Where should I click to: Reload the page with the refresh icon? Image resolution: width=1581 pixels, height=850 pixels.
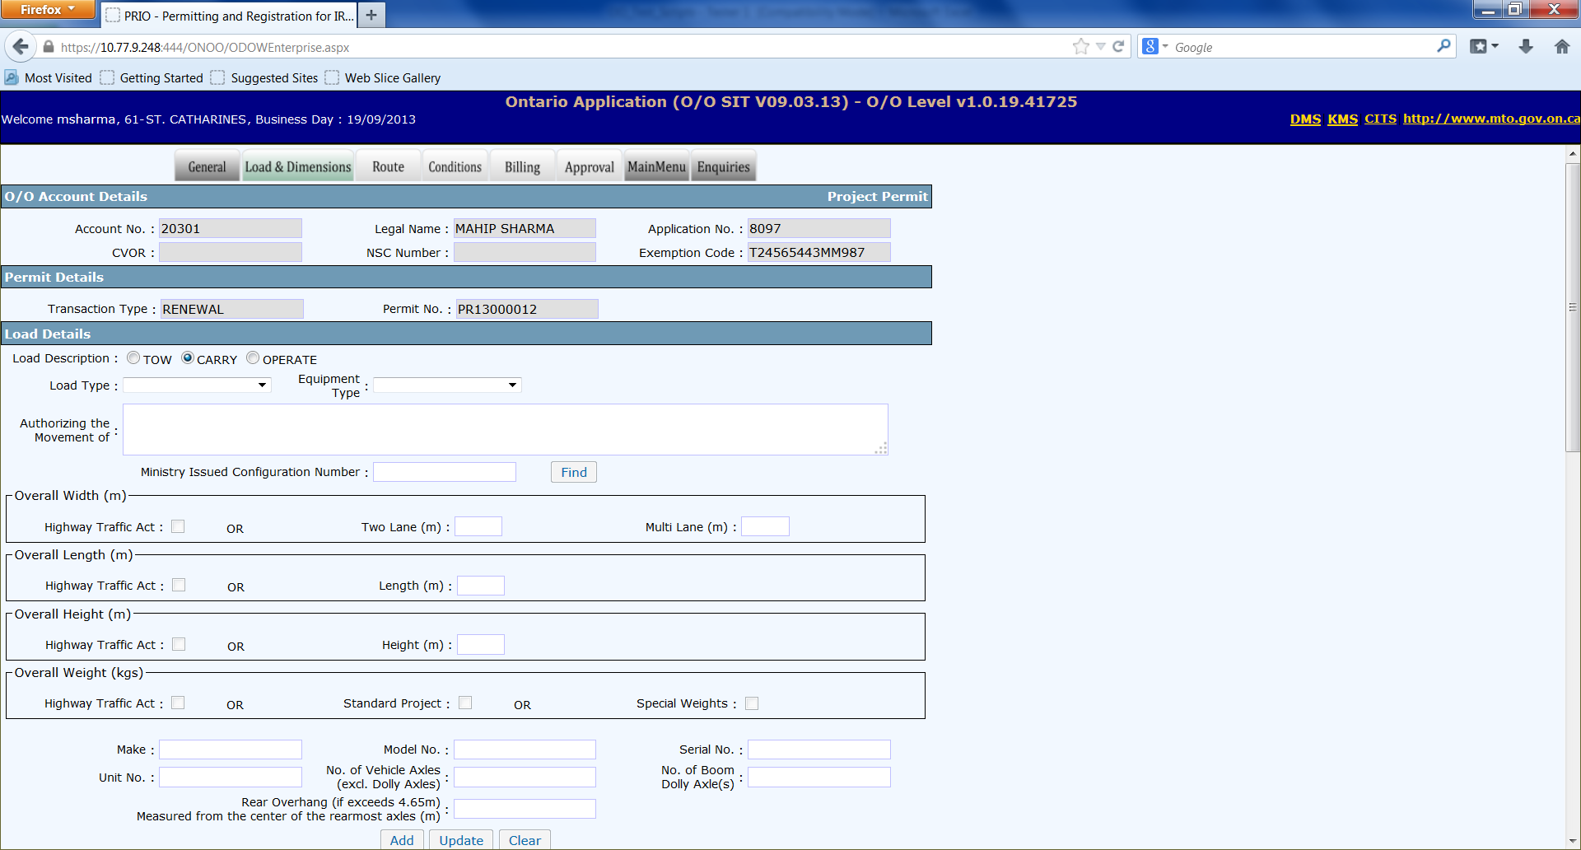[1118, 47]
